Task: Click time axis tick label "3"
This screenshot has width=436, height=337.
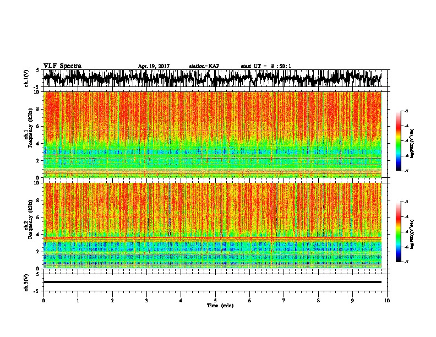Action: tap(146, 301)
